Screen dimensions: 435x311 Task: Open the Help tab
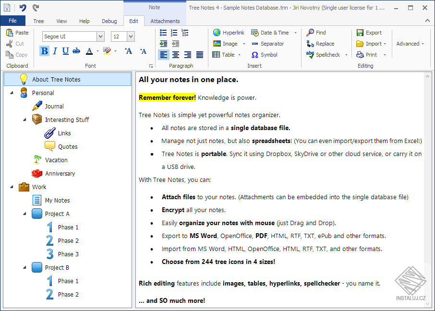(85, 21)
